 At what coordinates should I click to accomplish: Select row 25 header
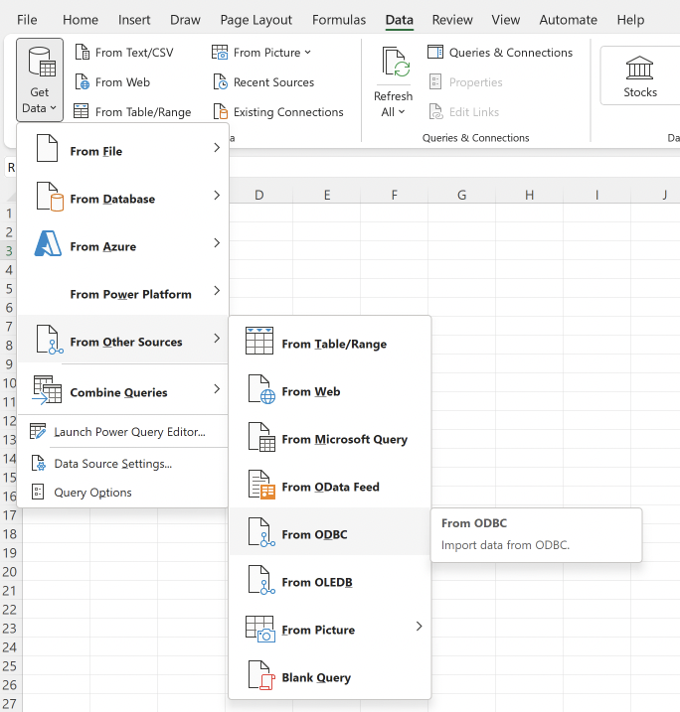[10, 666]
